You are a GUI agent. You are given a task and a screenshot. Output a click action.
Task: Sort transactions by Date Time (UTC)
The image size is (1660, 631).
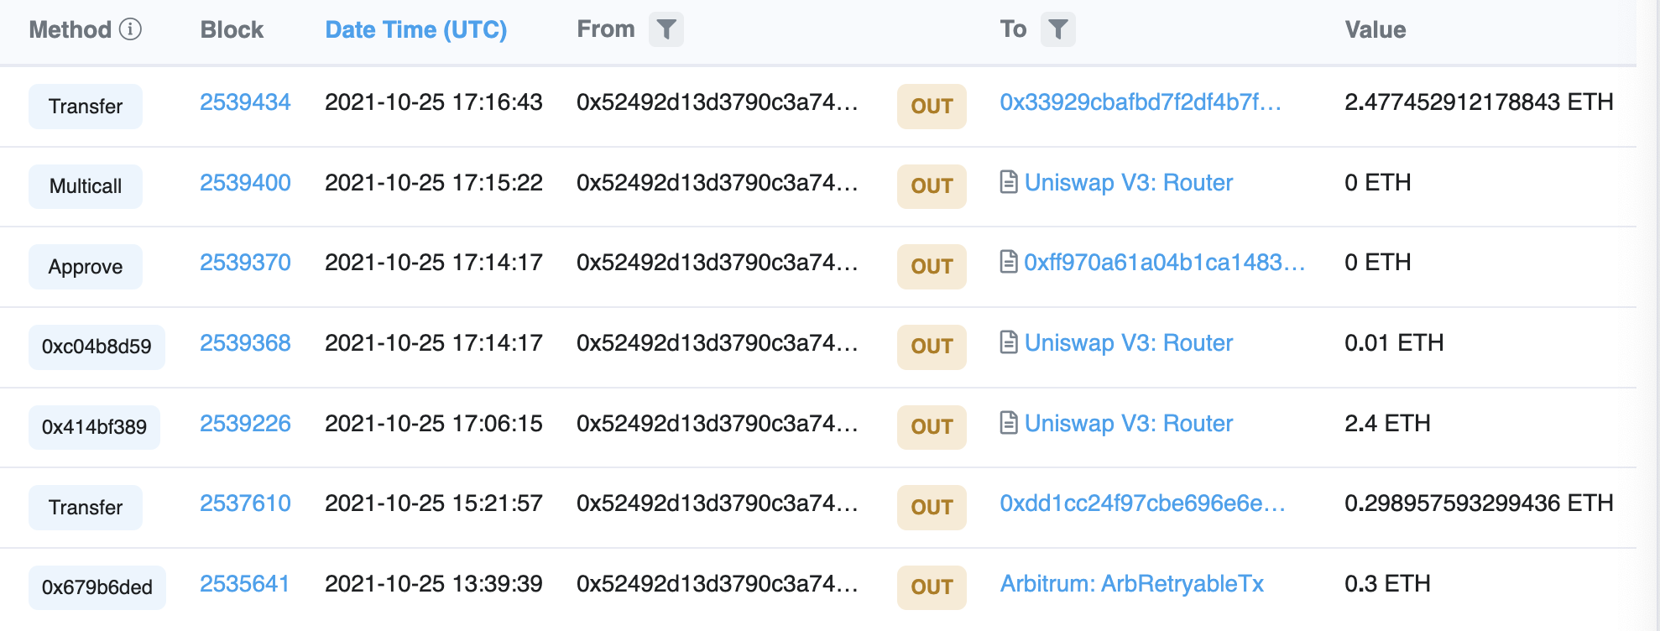click(415, 29)
